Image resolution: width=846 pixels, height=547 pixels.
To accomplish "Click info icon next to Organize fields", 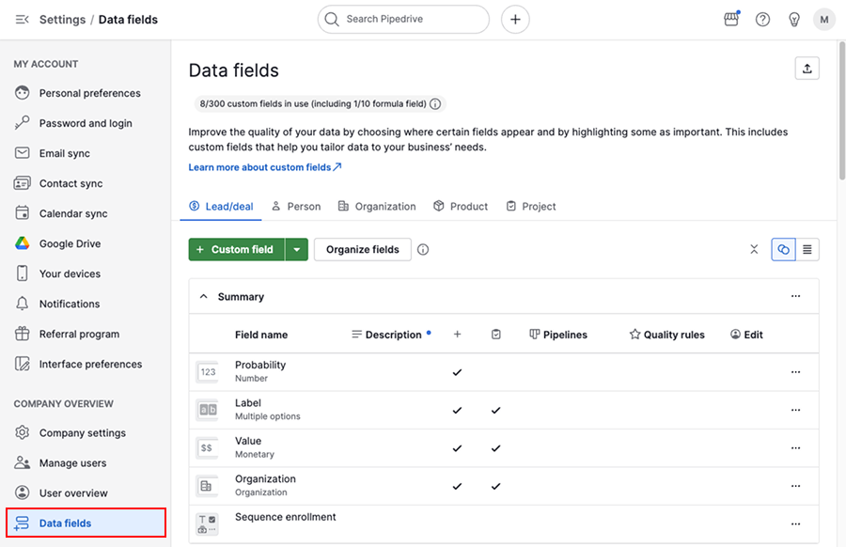I will (x=423, y=250).
